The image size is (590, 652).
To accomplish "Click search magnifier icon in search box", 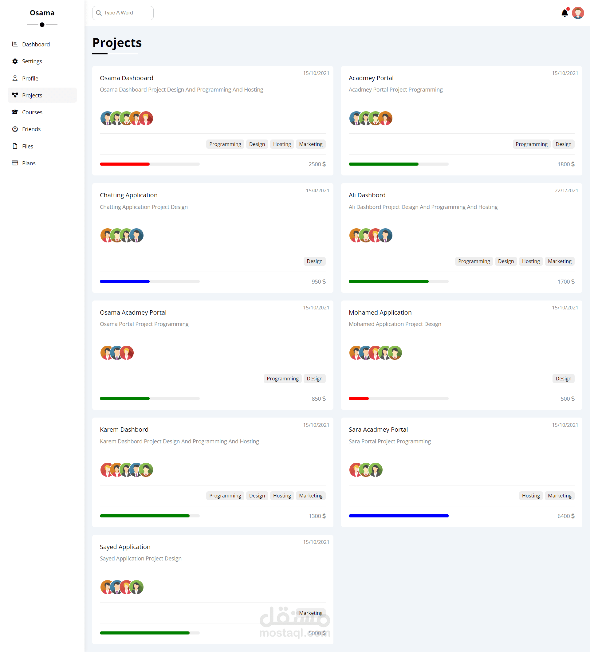I will click(x=99, y=13).
